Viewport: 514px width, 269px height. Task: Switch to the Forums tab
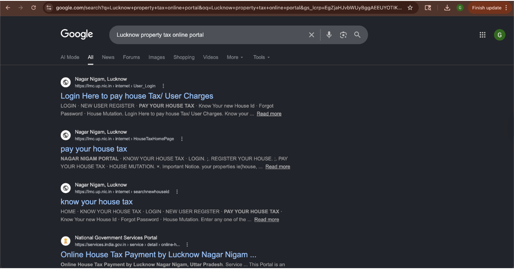pos(131,57)
